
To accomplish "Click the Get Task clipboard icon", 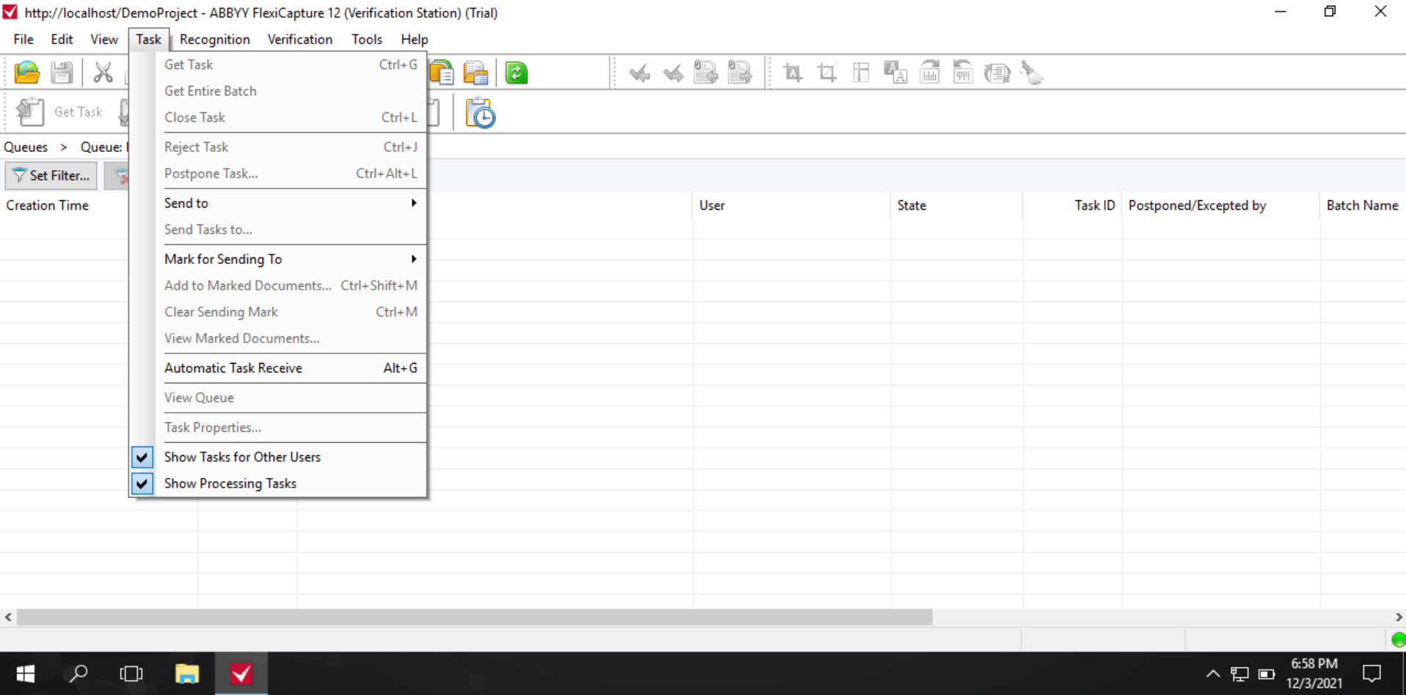I will pos(30,112).
